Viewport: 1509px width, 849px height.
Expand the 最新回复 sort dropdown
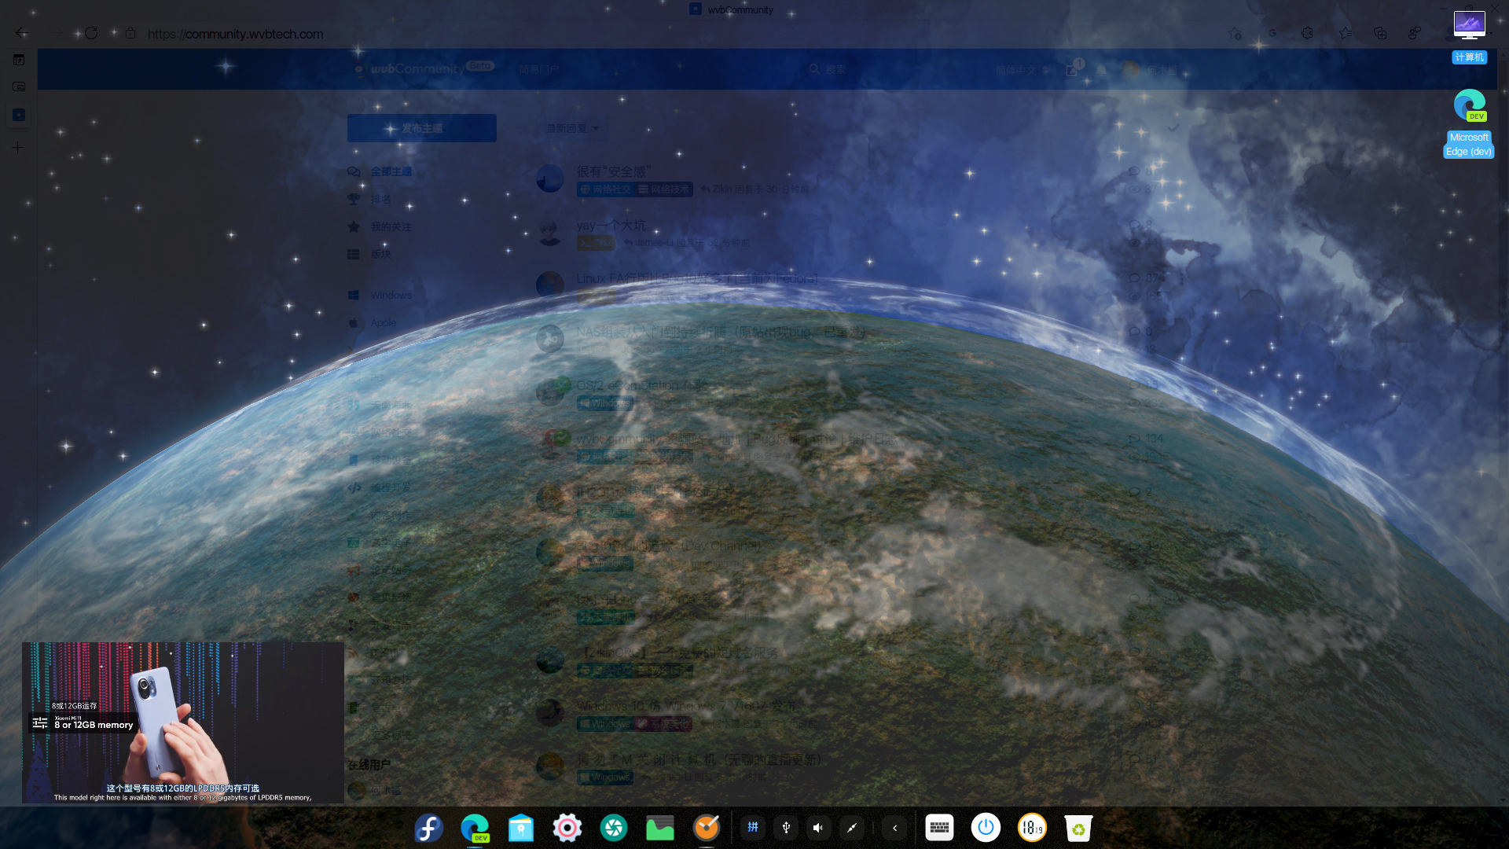tap(572, 128)
